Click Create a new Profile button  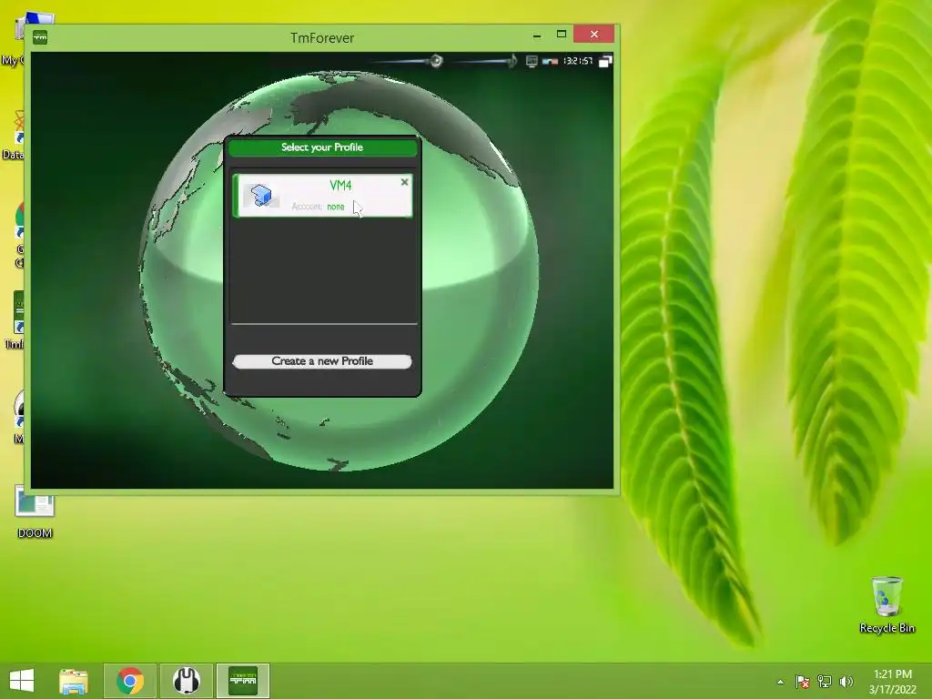point(322,361)
